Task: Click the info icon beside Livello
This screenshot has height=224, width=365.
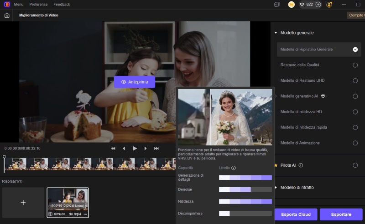Action: (x=234, y=168)
